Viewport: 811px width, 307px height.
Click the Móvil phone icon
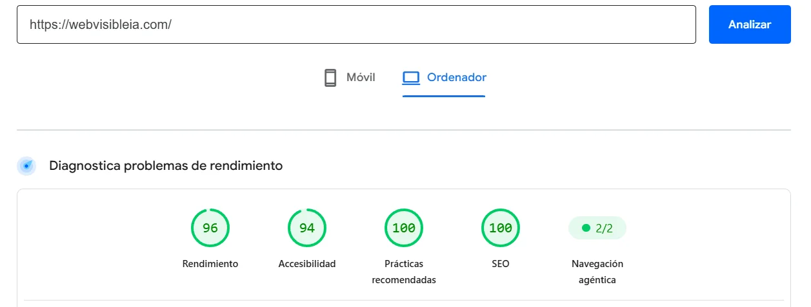tap(330, 78)
